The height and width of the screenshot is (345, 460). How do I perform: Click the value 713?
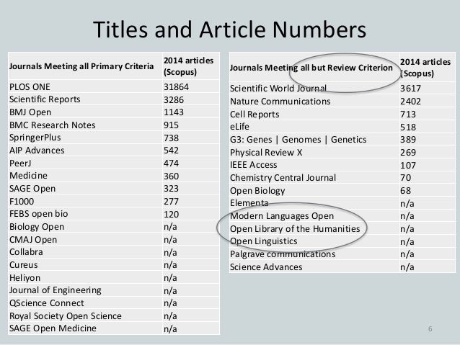(408, 115)
